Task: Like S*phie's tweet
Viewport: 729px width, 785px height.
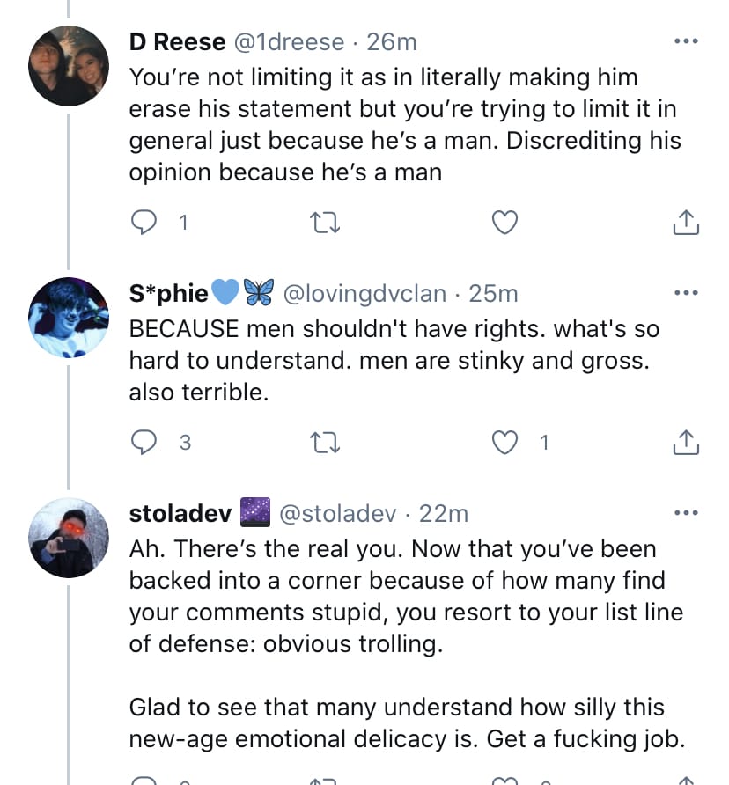Action: point(504,444)
